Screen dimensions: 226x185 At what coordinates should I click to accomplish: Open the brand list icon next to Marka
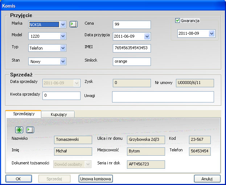coord(74,24)
